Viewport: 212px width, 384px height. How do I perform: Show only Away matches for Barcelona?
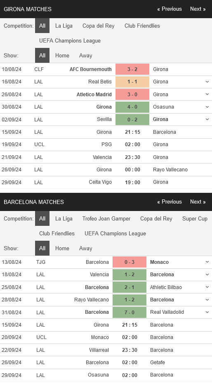(x=85, y=248)
